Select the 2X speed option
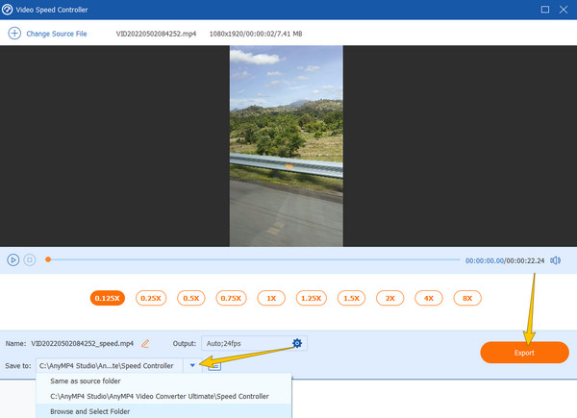This screenshot has width=577, height=418. [x=390, y=298]
